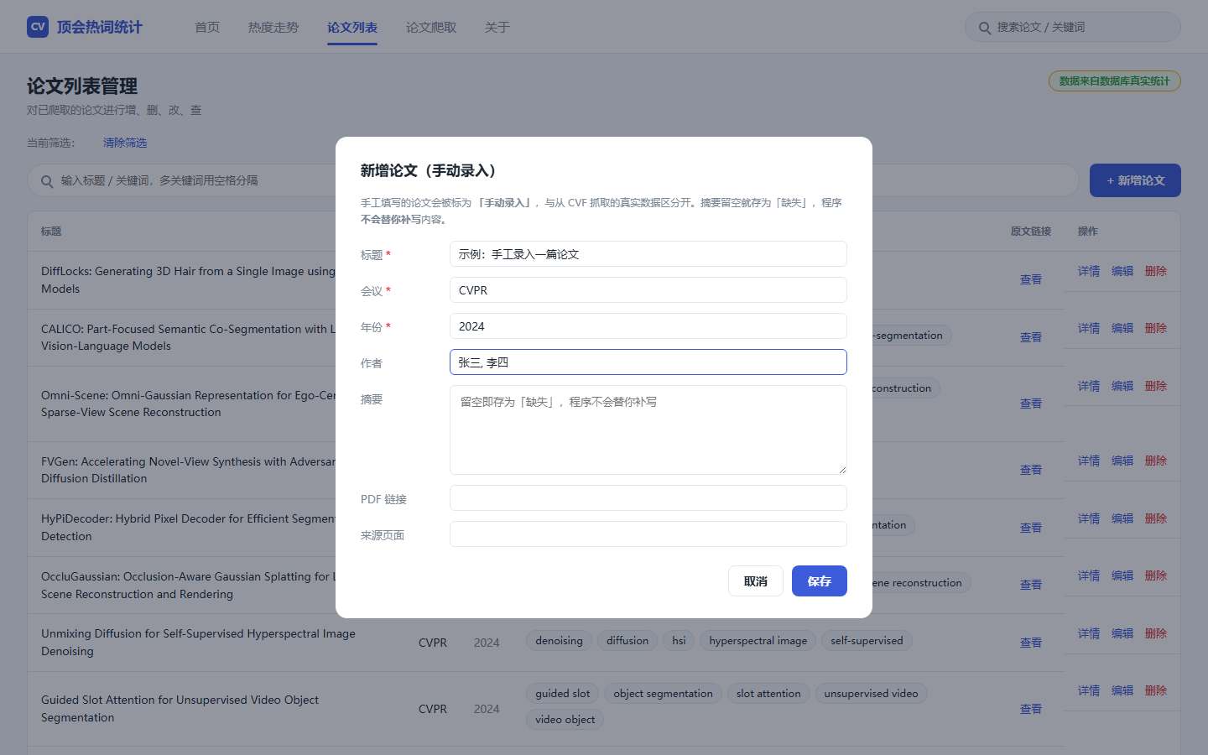Click the title Guided Slot Attention for Unsupervised Video Object Segmentation
Viewport: 1208px width, 755px height.
click(x=180, y=709)
